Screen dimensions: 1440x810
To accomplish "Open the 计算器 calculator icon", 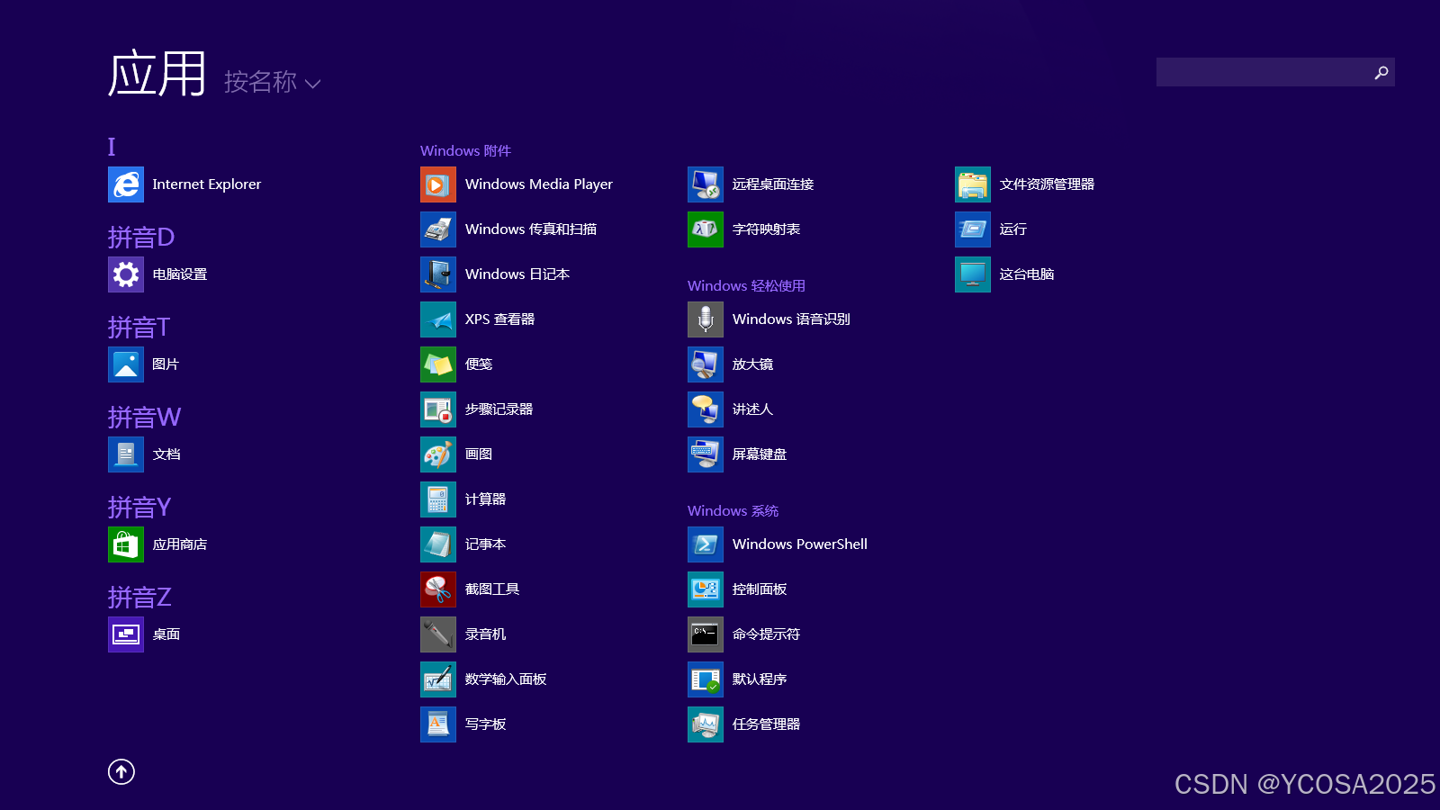I will (438, 499).
